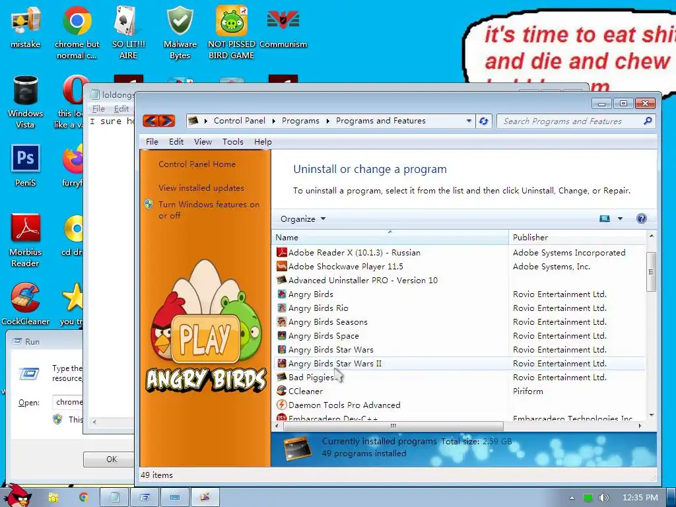Click the Search Programs and Features field

570,121
